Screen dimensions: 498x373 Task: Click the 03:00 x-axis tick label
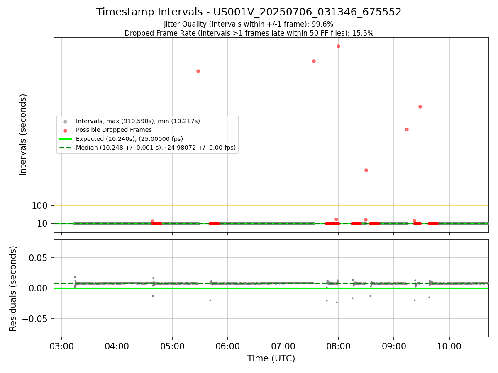[x=61, y=346]
